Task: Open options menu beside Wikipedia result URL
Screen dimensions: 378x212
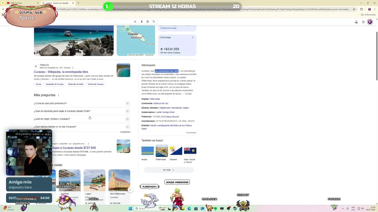Action: (x=73, y=68)
